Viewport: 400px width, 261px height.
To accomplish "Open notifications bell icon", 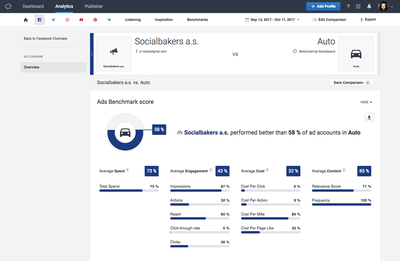I will (369, 6).
